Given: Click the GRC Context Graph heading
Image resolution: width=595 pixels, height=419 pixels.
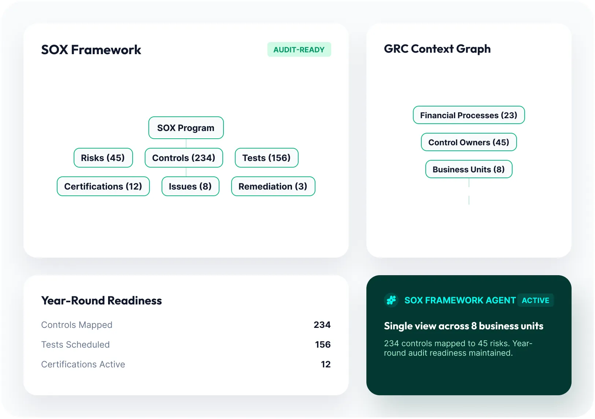Looking at the screenshot, I should (x=437, y=49).
